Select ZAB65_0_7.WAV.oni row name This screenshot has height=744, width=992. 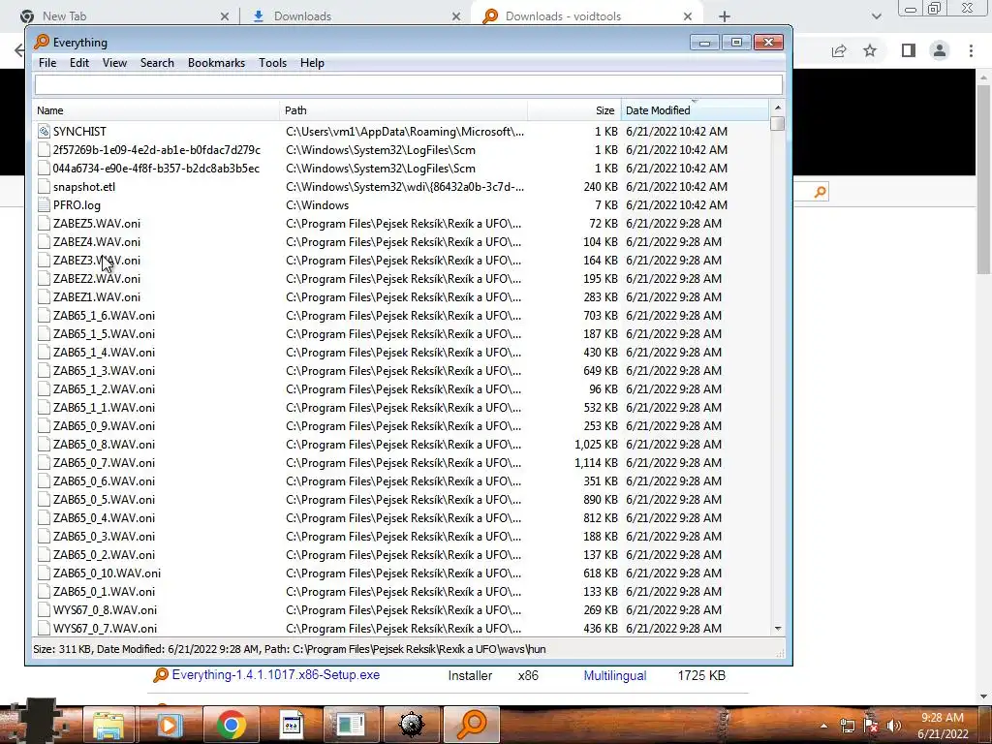104,462
